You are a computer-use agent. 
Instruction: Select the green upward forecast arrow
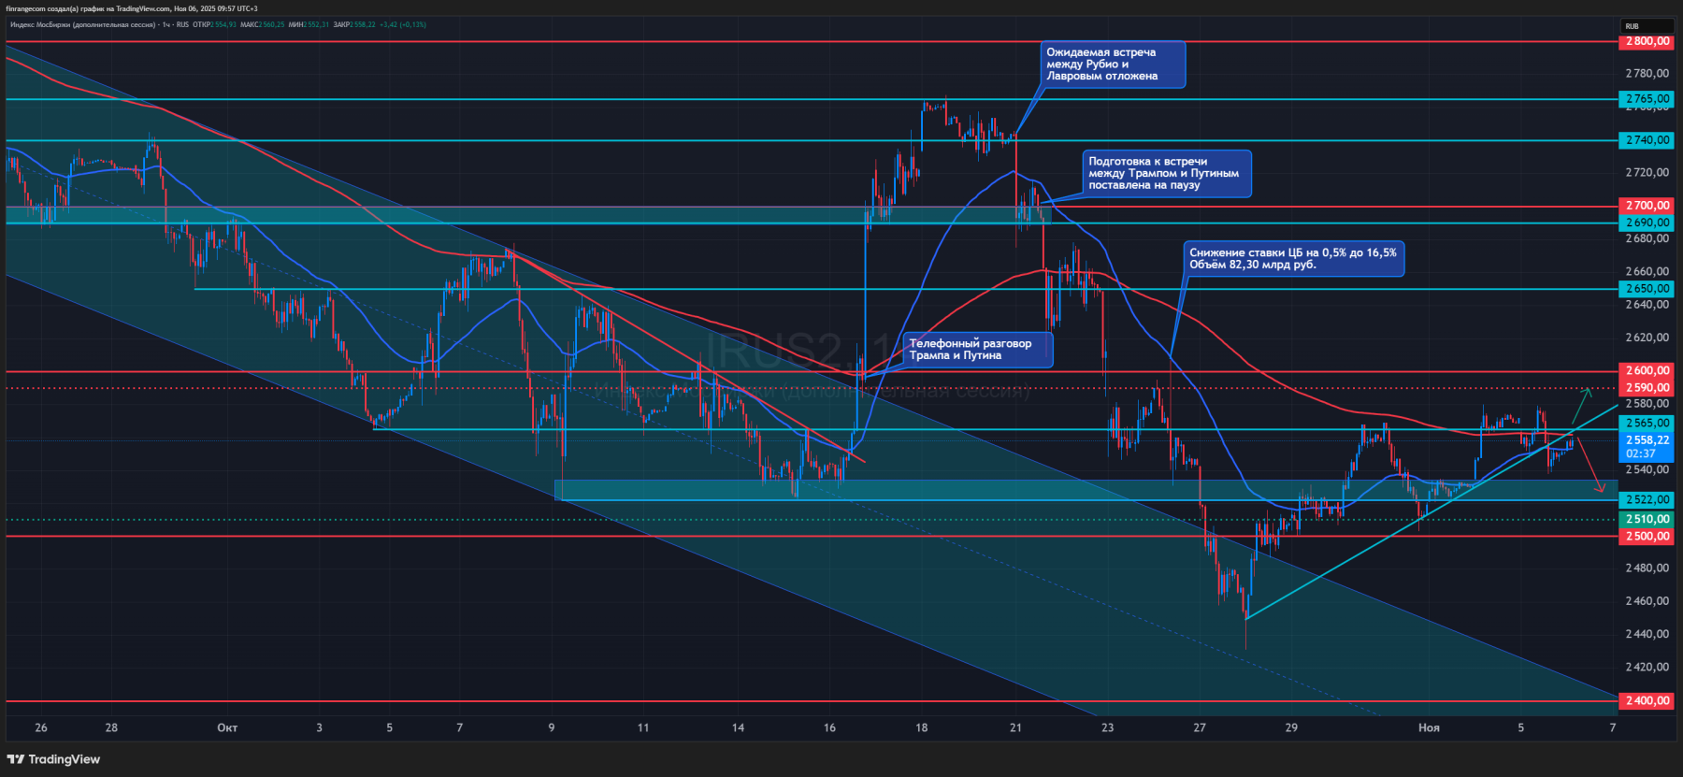(x=1580, y=404)
